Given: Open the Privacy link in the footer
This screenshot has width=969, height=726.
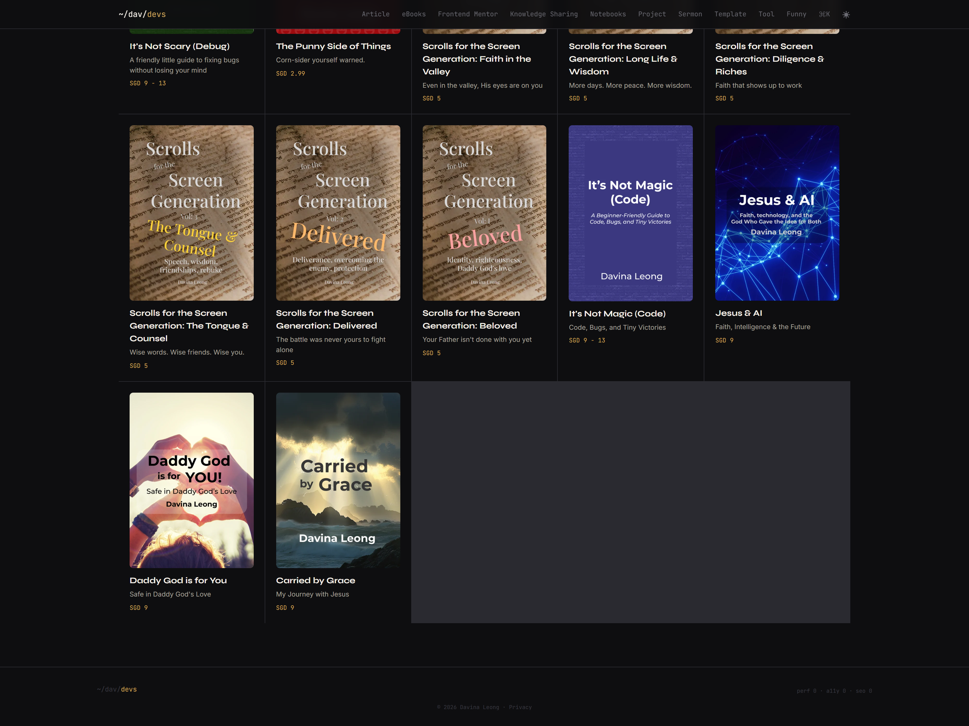Looking at the screenshot, I should click(520, 707).
